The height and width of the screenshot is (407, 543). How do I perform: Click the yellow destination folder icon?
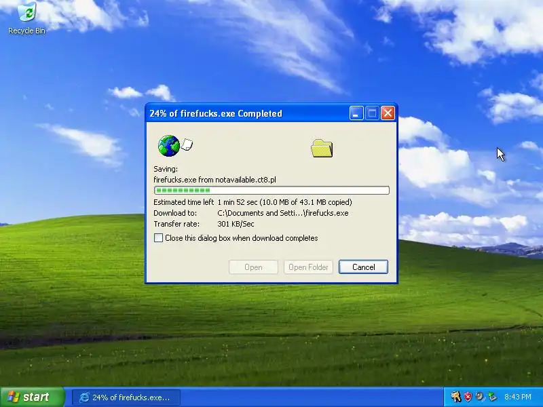point(322,149)
